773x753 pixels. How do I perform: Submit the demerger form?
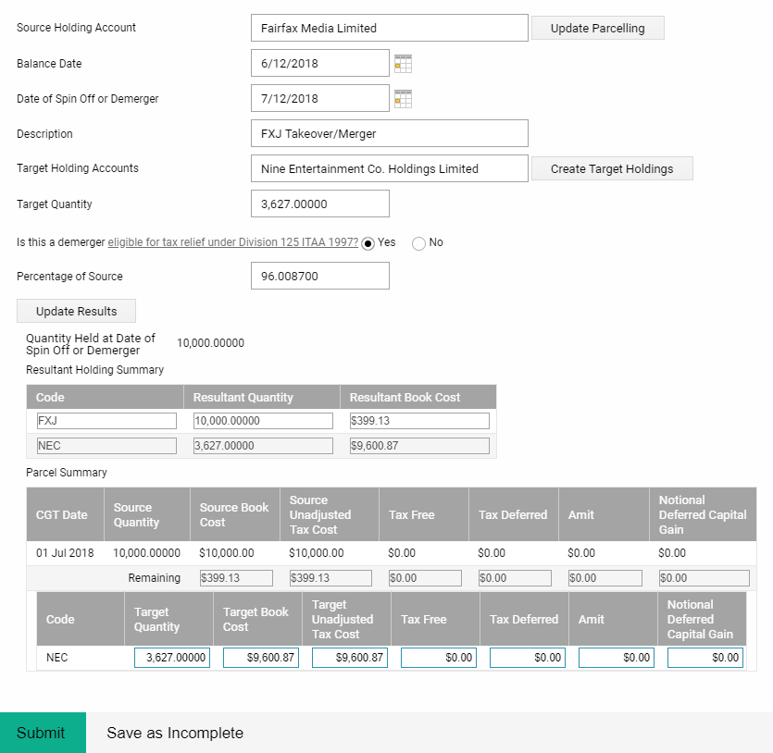(x=43, y=733)
